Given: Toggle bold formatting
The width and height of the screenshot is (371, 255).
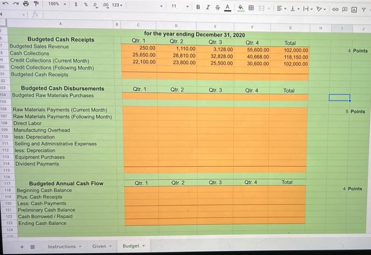Looking at the screenshot, I should (198, 7).
